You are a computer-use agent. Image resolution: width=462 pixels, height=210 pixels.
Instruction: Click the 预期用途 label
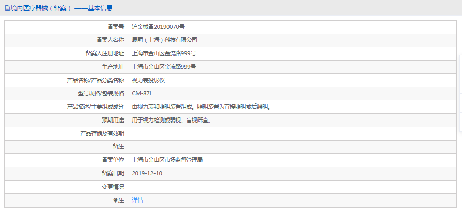pos(113,121)
